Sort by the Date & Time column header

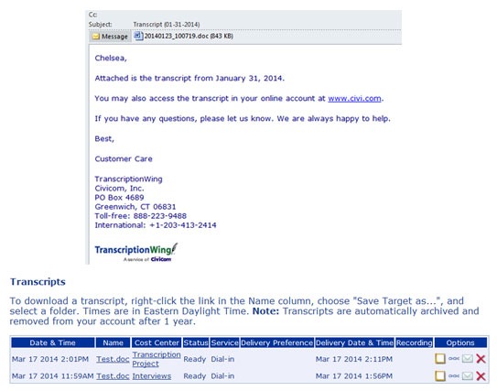[x=52, y=342]
